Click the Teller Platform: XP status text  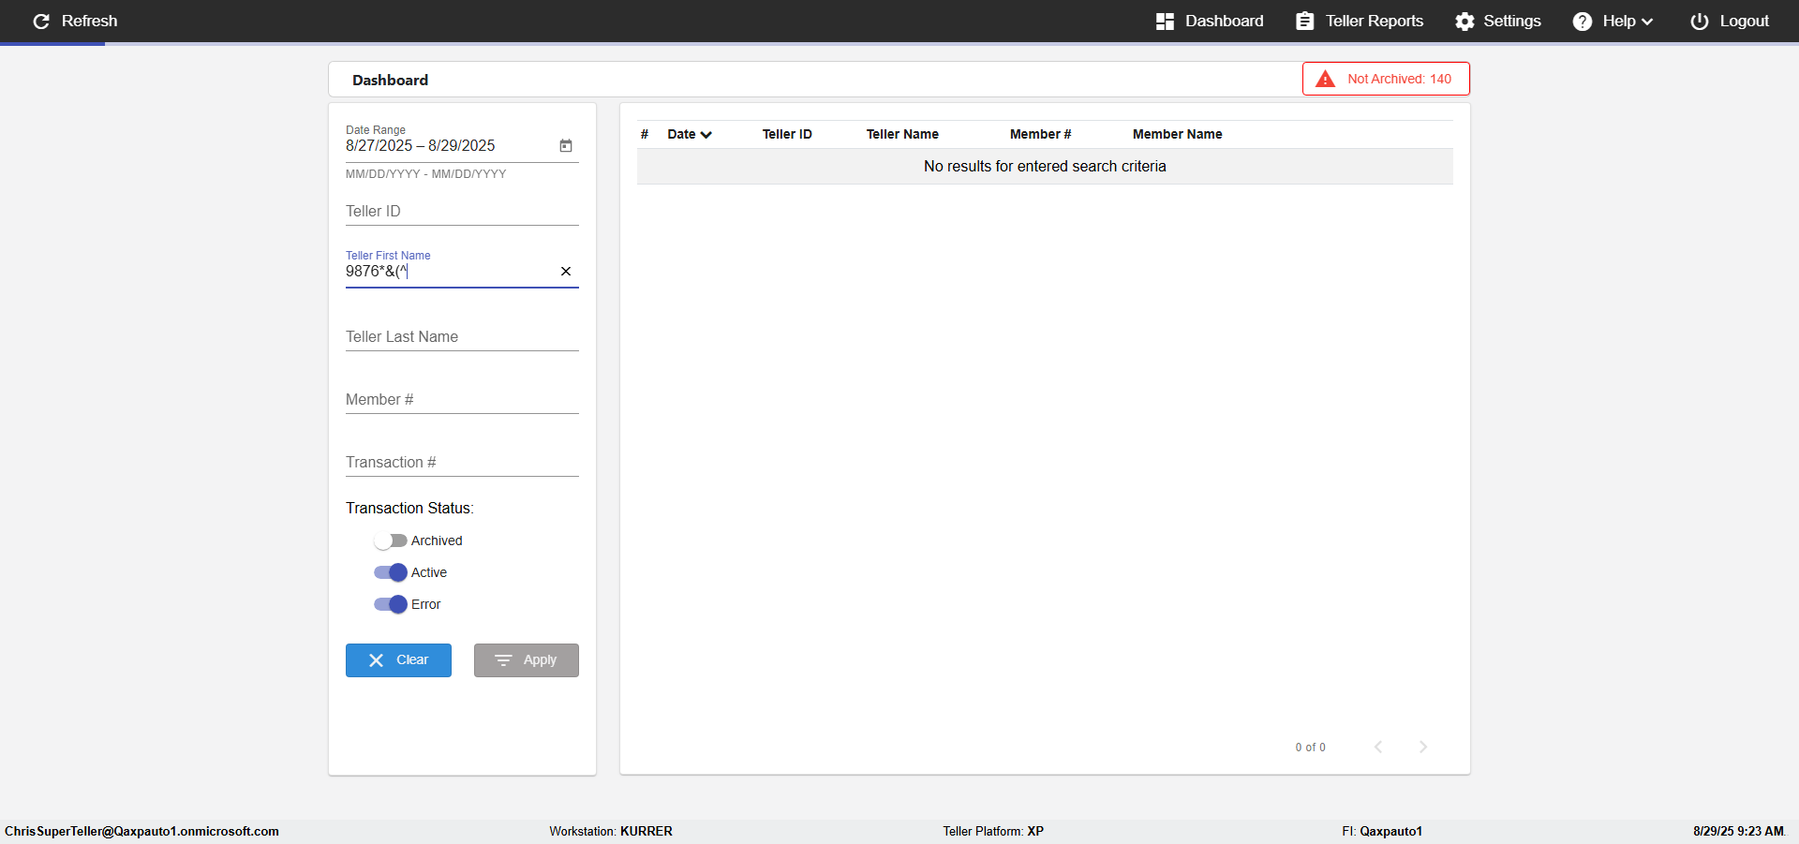(x=993, y=831)
